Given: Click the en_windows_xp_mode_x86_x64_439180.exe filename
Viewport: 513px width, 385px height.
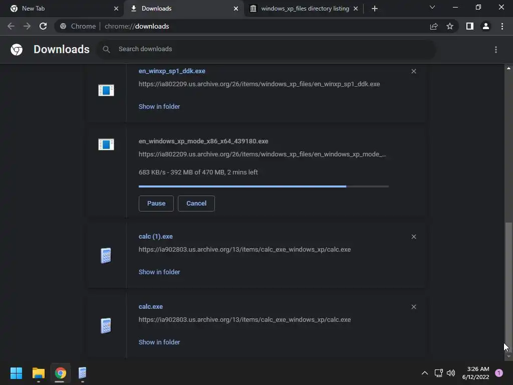Looking at the screenshot, I should 203,141.
